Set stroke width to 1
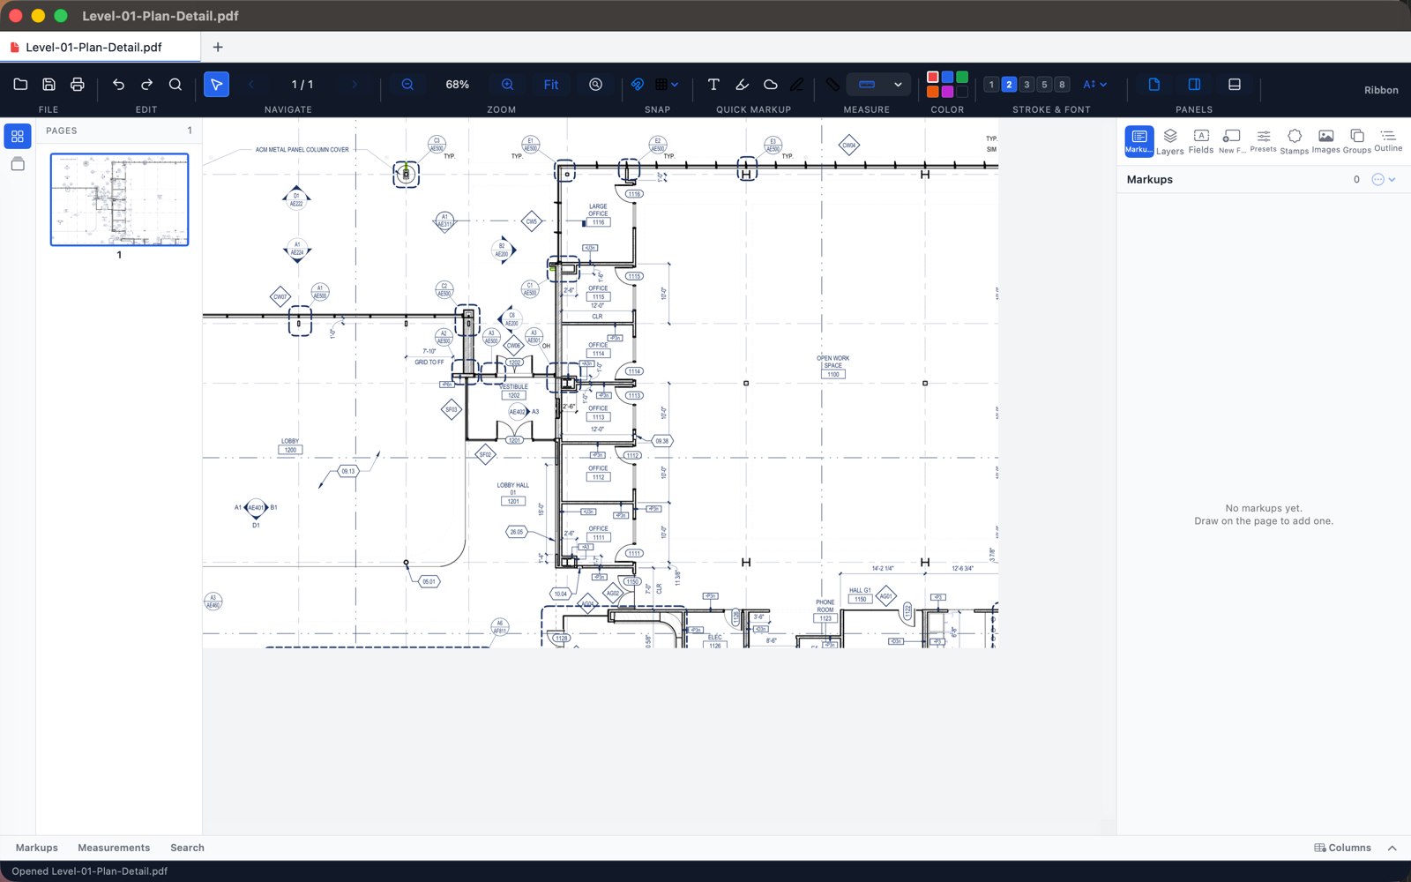Screen dimensions: 1411x882 click(x=991, y=85)
